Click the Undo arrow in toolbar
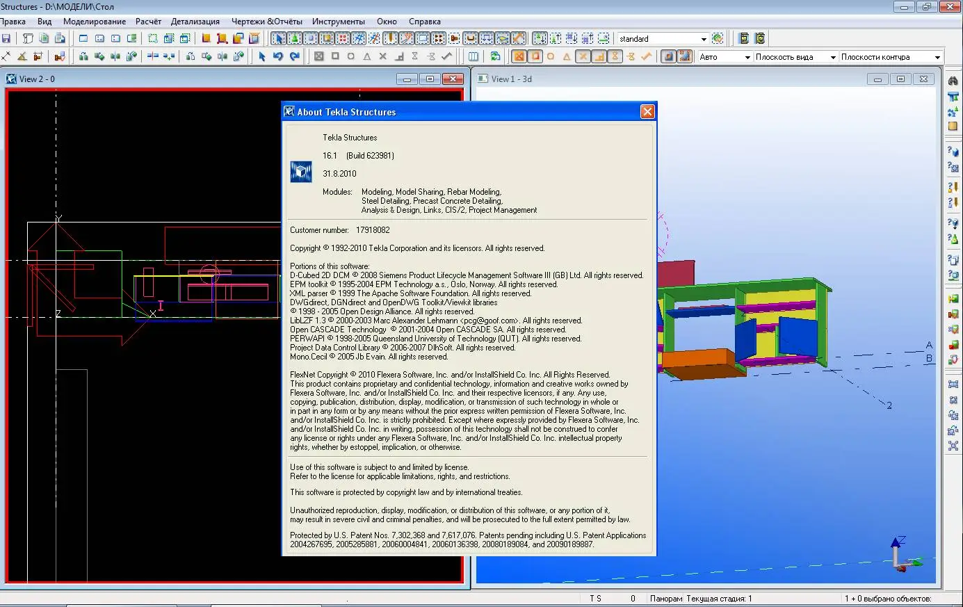Viewport: 963px width, 607px height. 277,56
